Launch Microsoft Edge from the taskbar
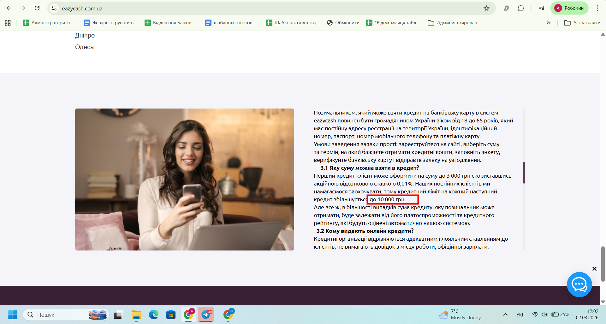This screenshot has height=324, width=606. pyautogui.click(x=154, y=315)
